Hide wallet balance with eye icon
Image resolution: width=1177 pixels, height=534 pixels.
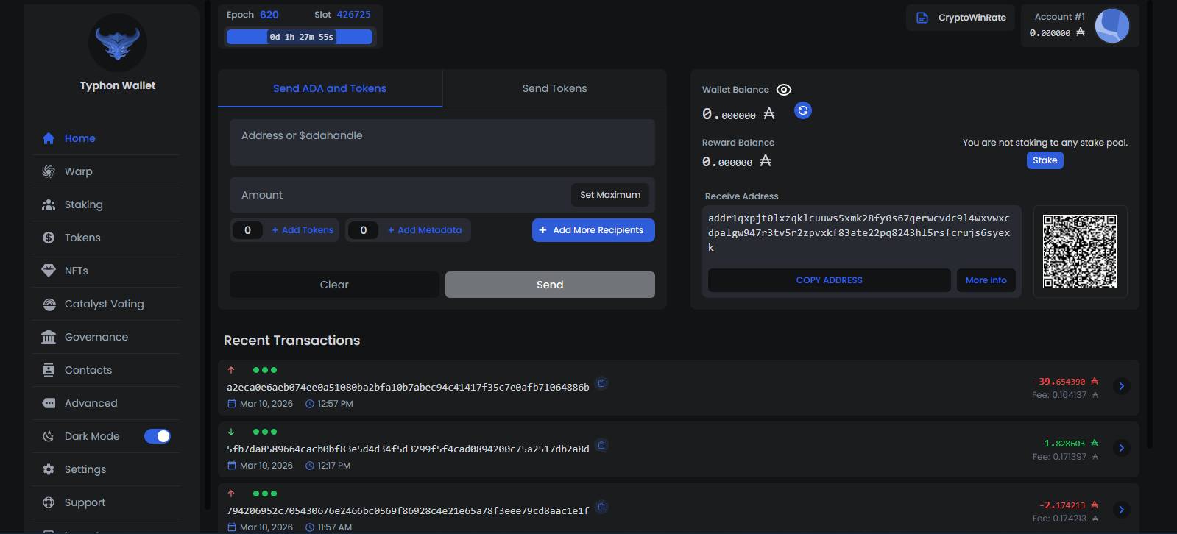(x=784, y=90)
